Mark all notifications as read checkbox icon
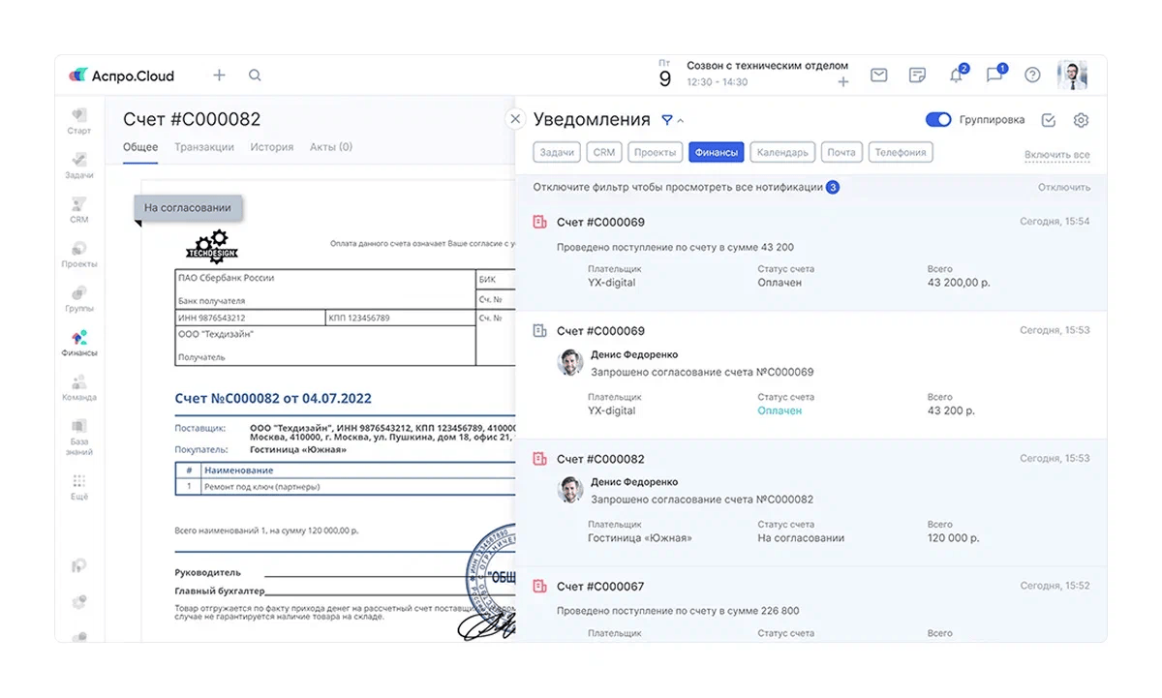This screenshot has width=1162, height=698. click(1048, 120)
